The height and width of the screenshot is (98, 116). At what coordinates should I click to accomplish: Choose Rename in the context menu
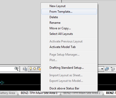click(x=69, y=23)
